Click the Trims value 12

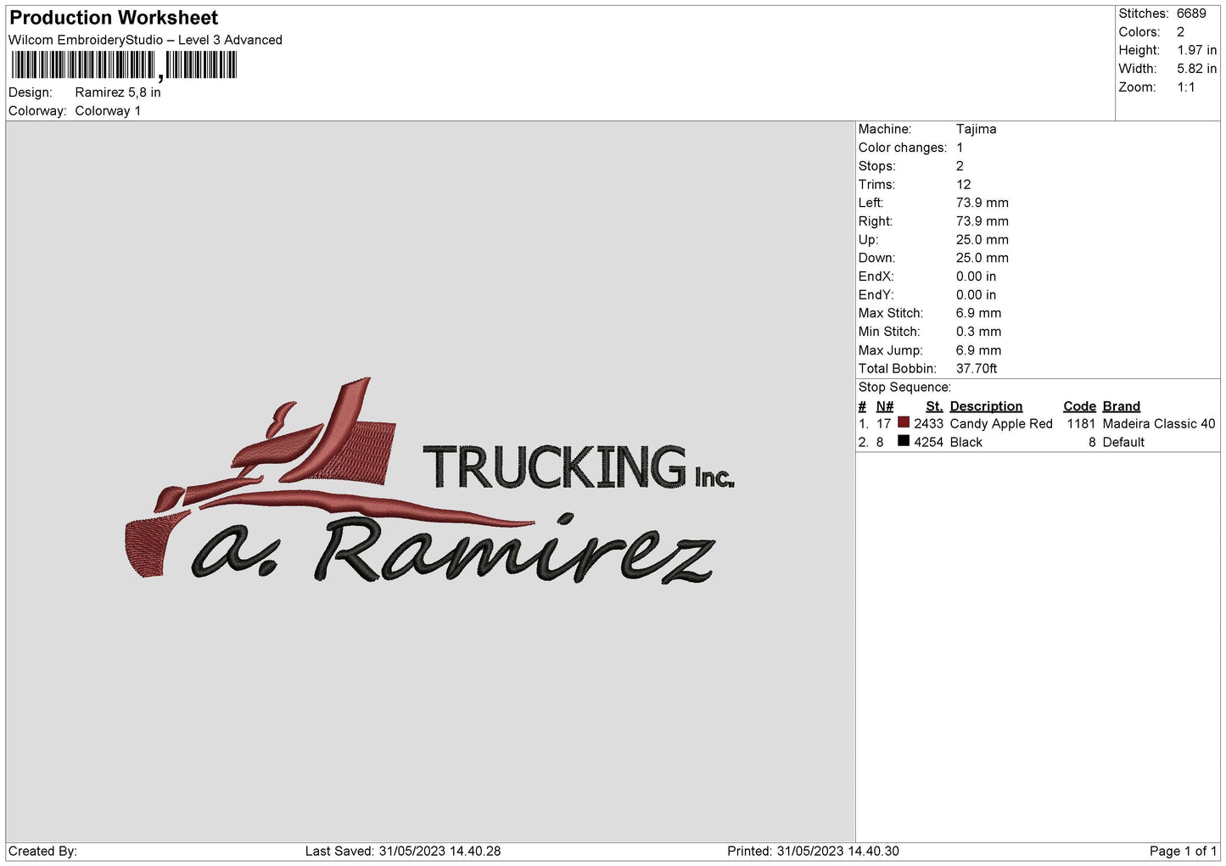963,185
